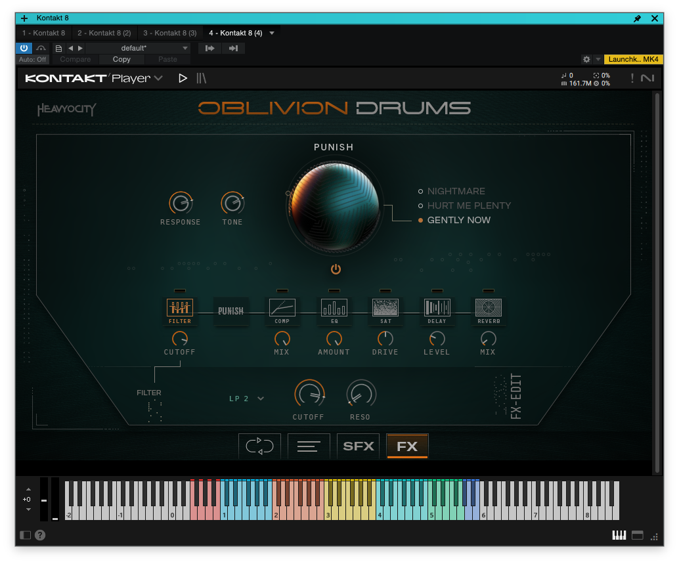This screenshot has width=679, height=564.
Task: Show the keyboard view icon
Action: point(619,535)
